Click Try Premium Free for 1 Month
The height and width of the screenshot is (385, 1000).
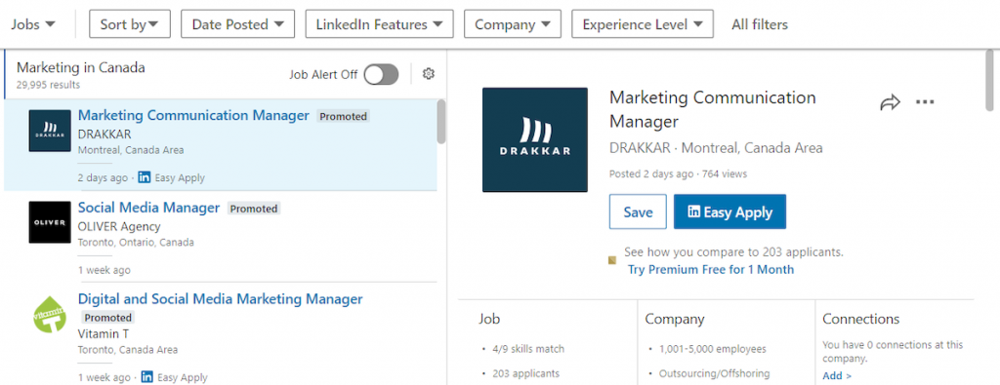(711, 269)
